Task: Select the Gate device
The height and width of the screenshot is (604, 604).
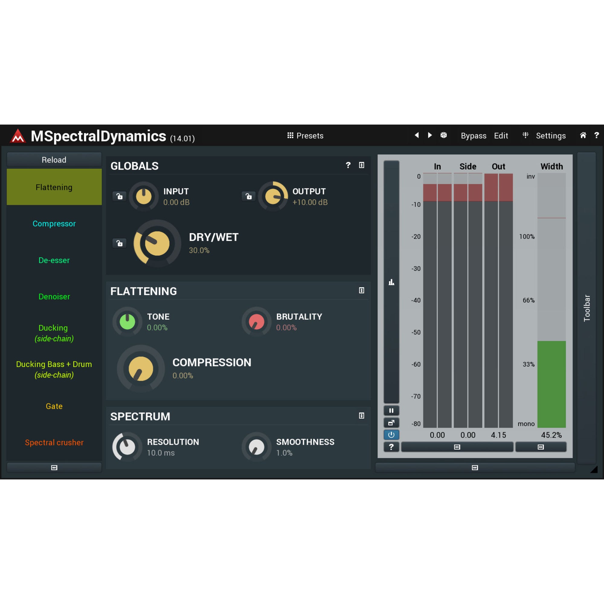Action: coord(54,406)
